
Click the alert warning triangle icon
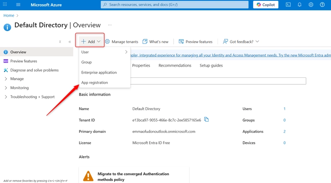(x=88, y=176)
